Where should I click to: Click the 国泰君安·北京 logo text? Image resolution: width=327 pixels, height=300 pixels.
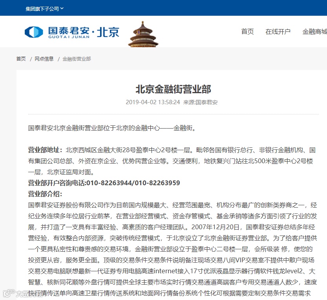point(84,32)
